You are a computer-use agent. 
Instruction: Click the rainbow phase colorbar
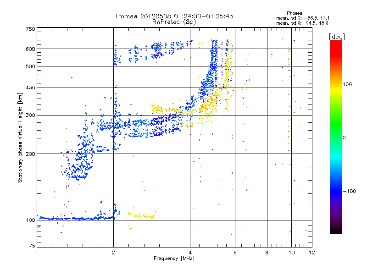point(336,137)
